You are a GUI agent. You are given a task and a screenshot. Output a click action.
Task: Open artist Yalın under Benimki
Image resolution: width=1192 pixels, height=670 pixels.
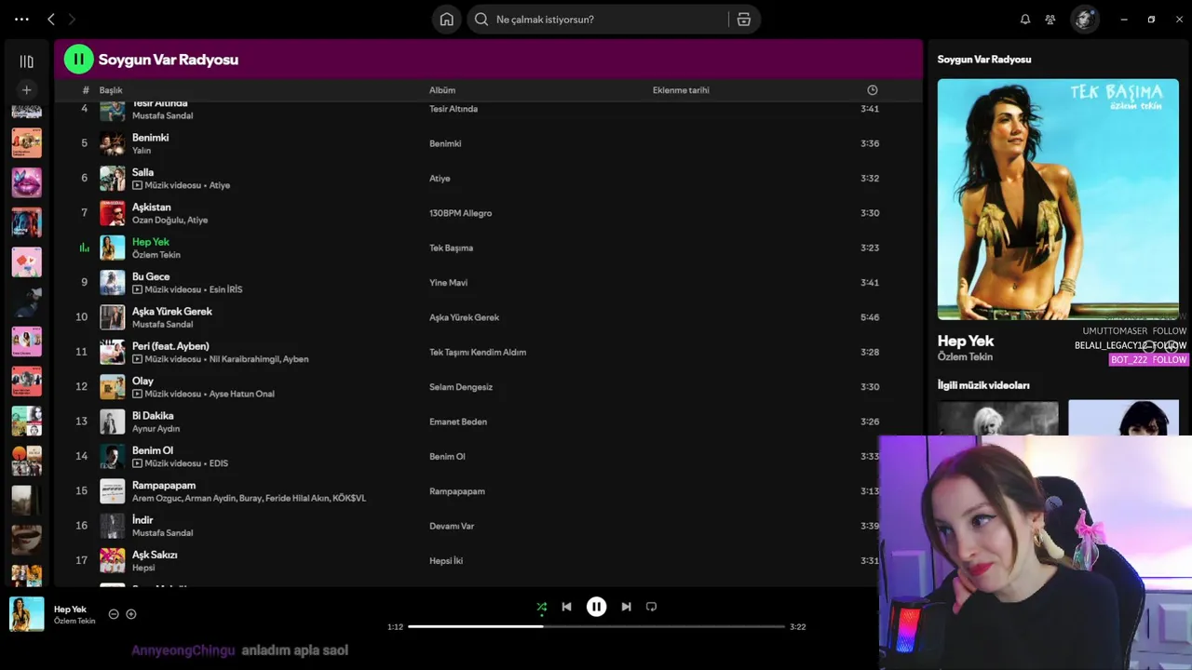point(142,151)
